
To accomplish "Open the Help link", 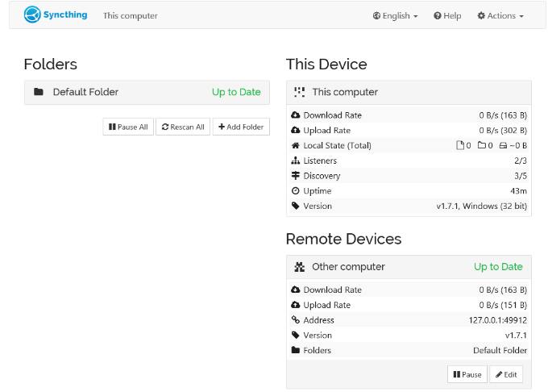I will [x=447, y=16].
